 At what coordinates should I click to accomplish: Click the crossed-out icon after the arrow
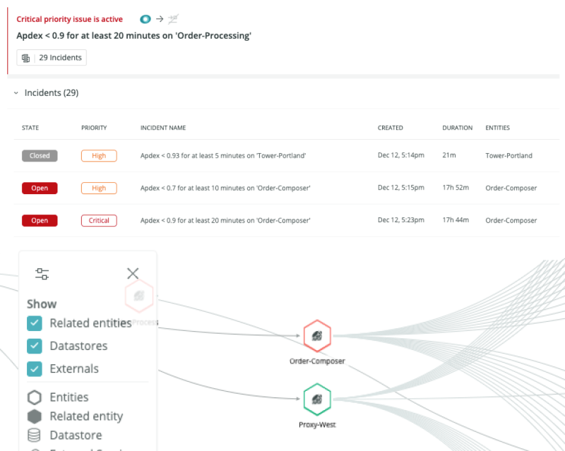click(172, 19)
